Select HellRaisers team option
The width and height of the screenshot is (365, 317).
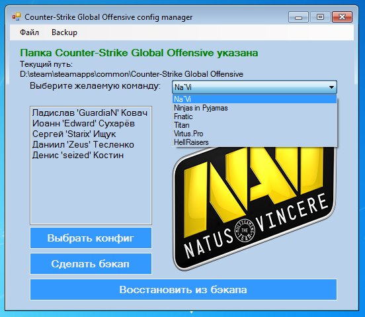click(x=255, y=142)
